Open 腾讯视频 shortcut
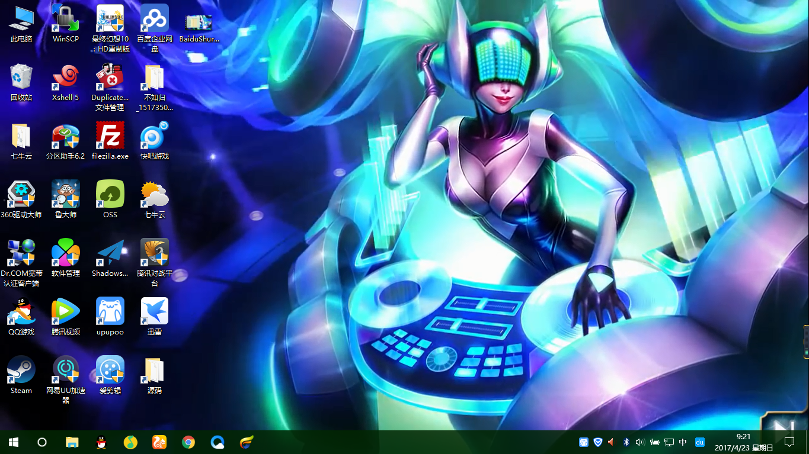809x454 pixels. (66, 317)
